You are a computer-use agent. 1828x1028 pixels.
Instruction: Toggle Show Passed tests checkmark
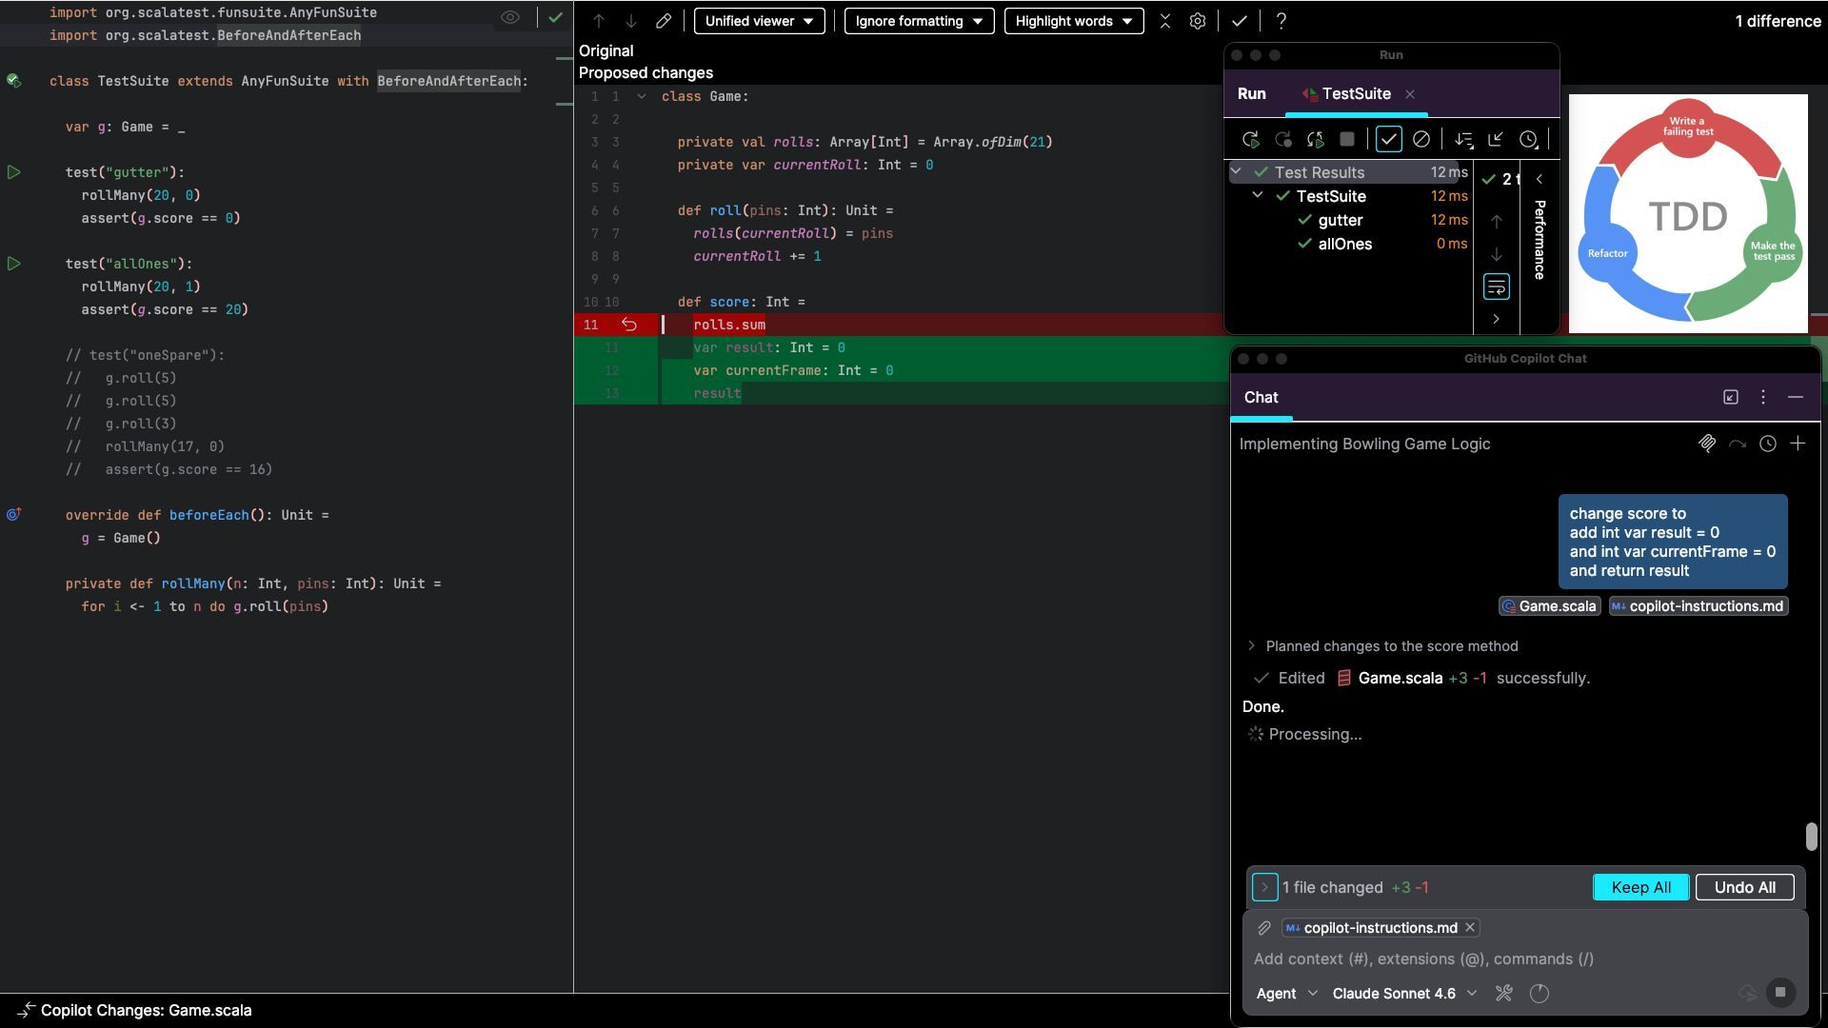click(x=1388, y=140)
